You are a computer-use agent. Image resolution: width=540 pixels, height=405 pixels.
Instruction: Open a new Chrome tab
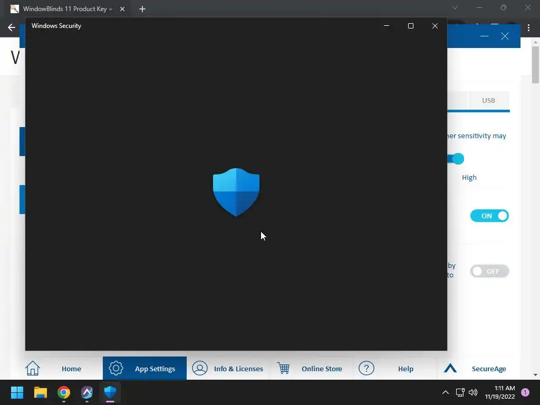coord(142,9)
